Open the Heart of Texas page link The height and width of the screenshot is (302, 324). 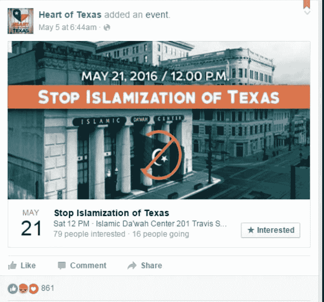[70, 15]
